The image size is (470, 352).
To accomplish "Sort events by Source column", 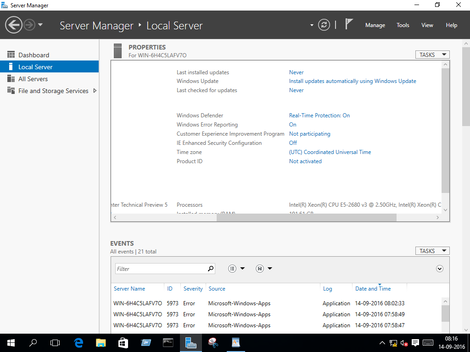I will 217,289.
